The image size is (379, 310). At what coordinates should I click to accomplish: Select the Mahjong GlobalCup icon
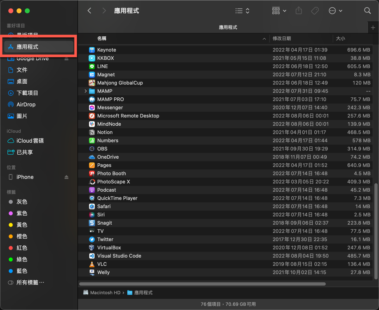tap(91, 83)
